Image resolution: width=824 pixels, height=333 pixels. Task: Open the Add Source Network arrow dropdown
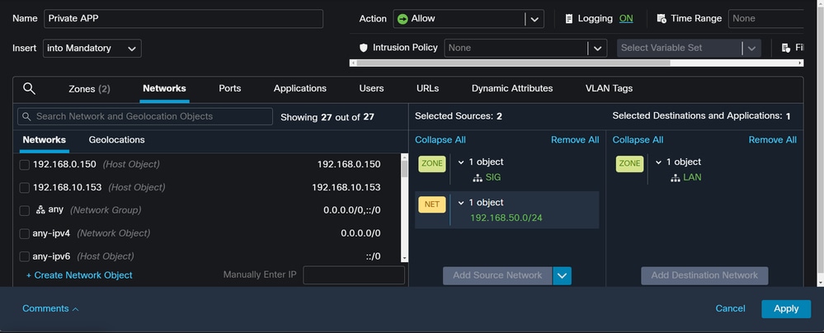[x=562, y=276]
